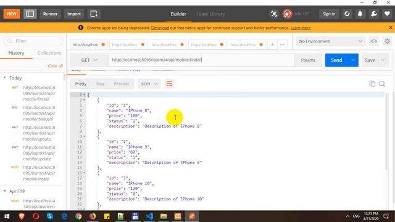
Task: Click the satellite capture icon
Action: coord(274,14)
